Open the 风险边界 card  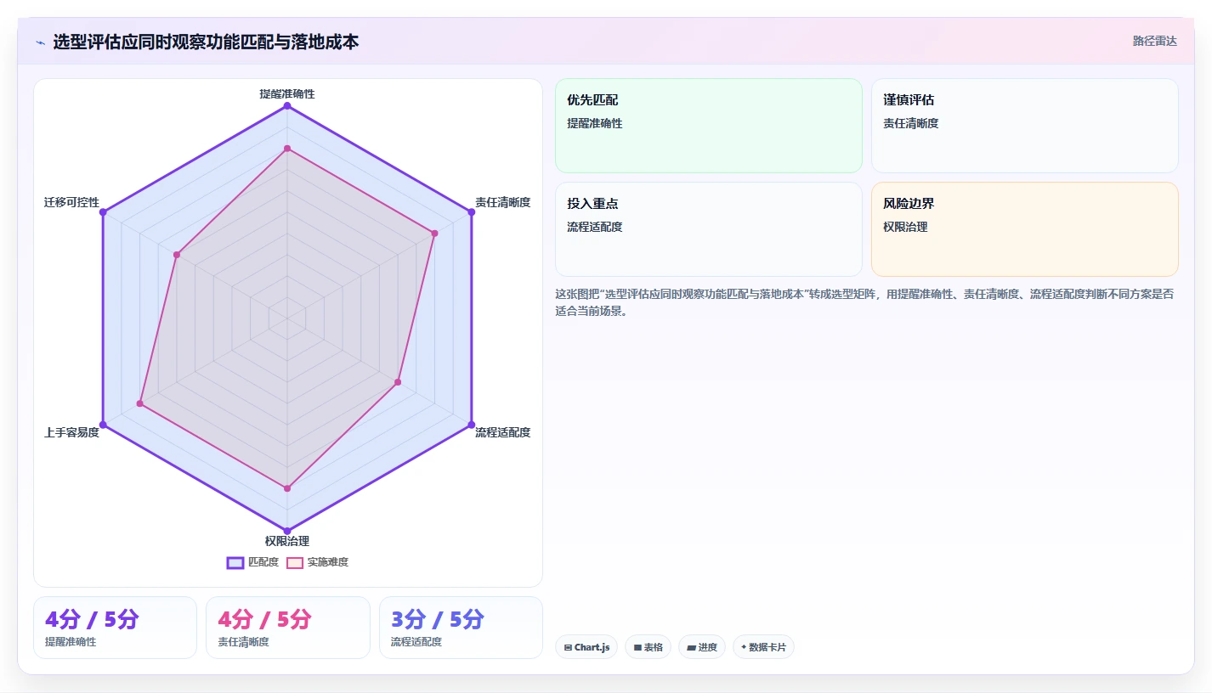pos(1024,229)
